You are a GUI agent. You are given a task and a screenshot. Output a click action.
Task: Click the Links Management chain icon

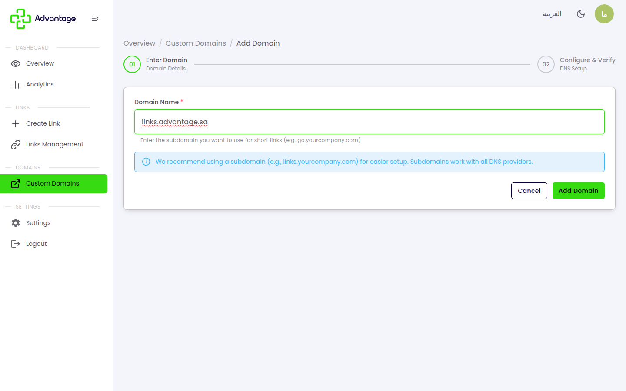coord(16,144)
